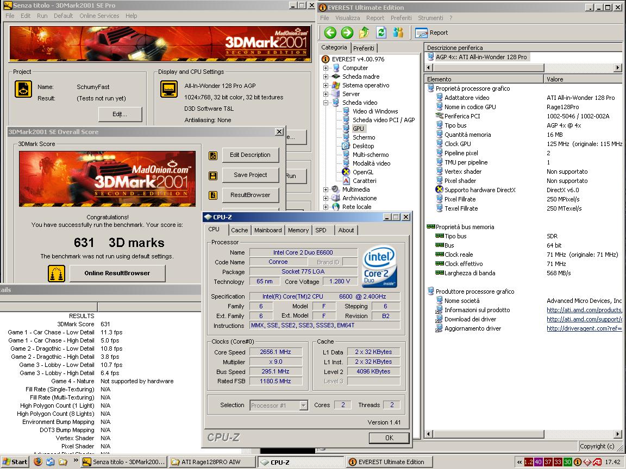Click the Intel Core 2 Duo logo
This screenshot has width=626, height=469.
[x=380, y=265]
